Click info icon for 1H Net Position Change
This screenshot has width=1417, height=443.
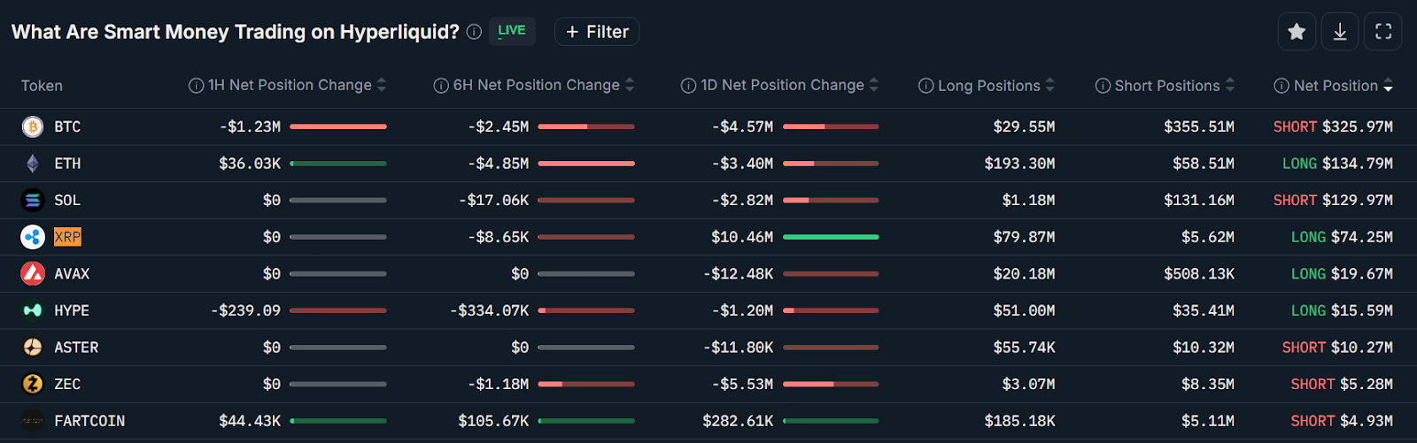196,86
